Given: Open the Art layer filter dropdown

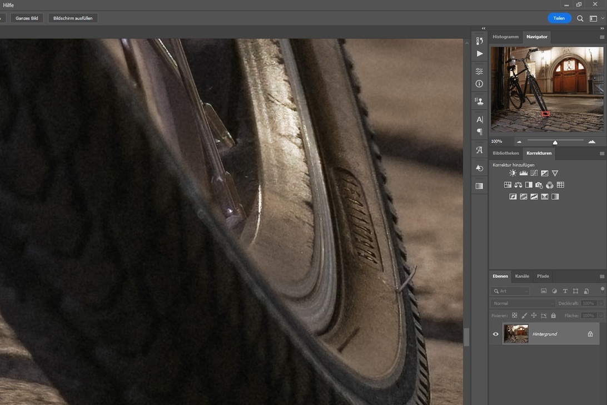Looking at the screenshot, I should click(510, 291).
